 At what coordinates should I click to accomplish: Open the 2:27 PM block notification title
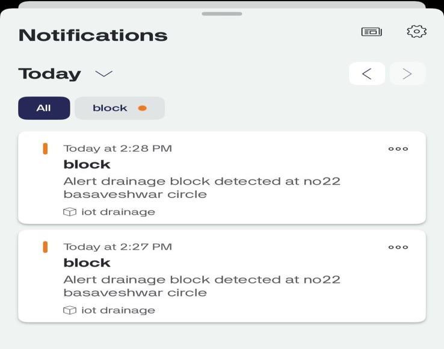coord(87,263)
